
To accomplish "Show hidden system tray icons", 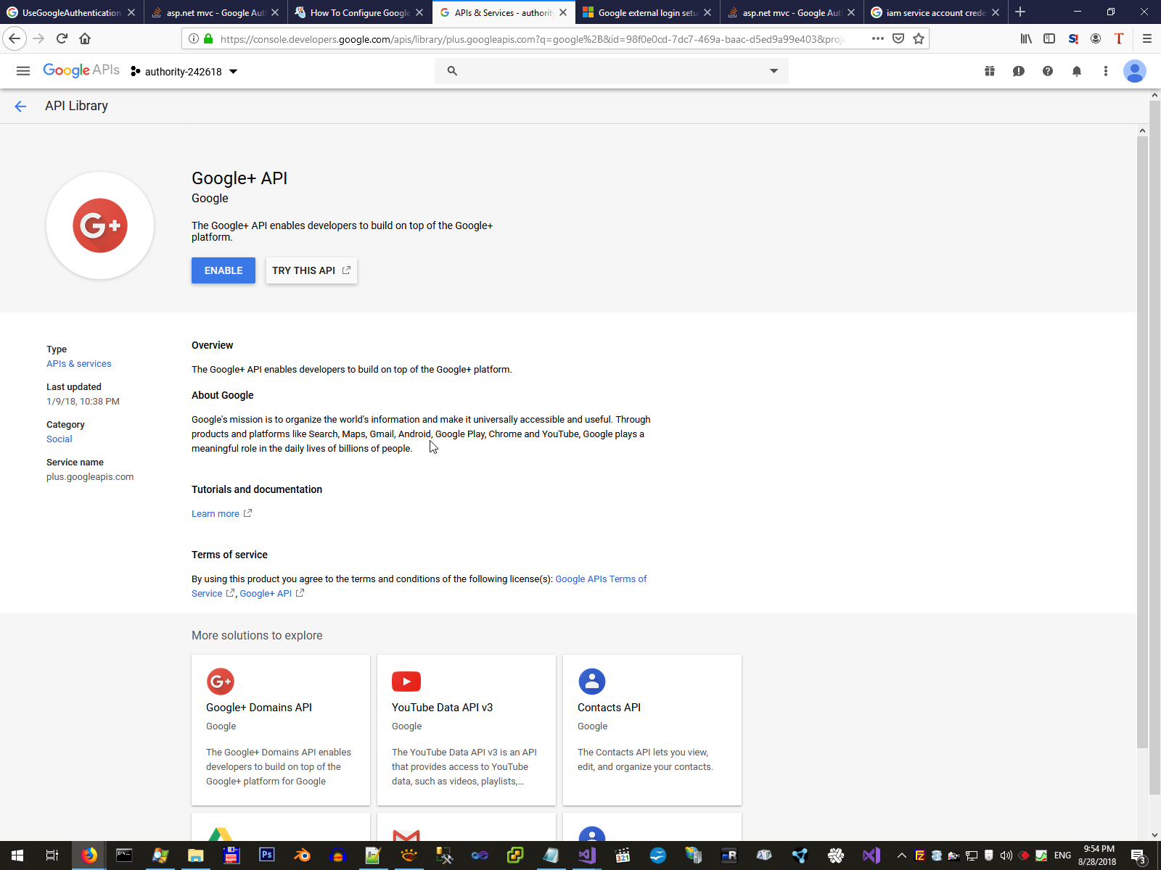I will click(x=902, y=855).
